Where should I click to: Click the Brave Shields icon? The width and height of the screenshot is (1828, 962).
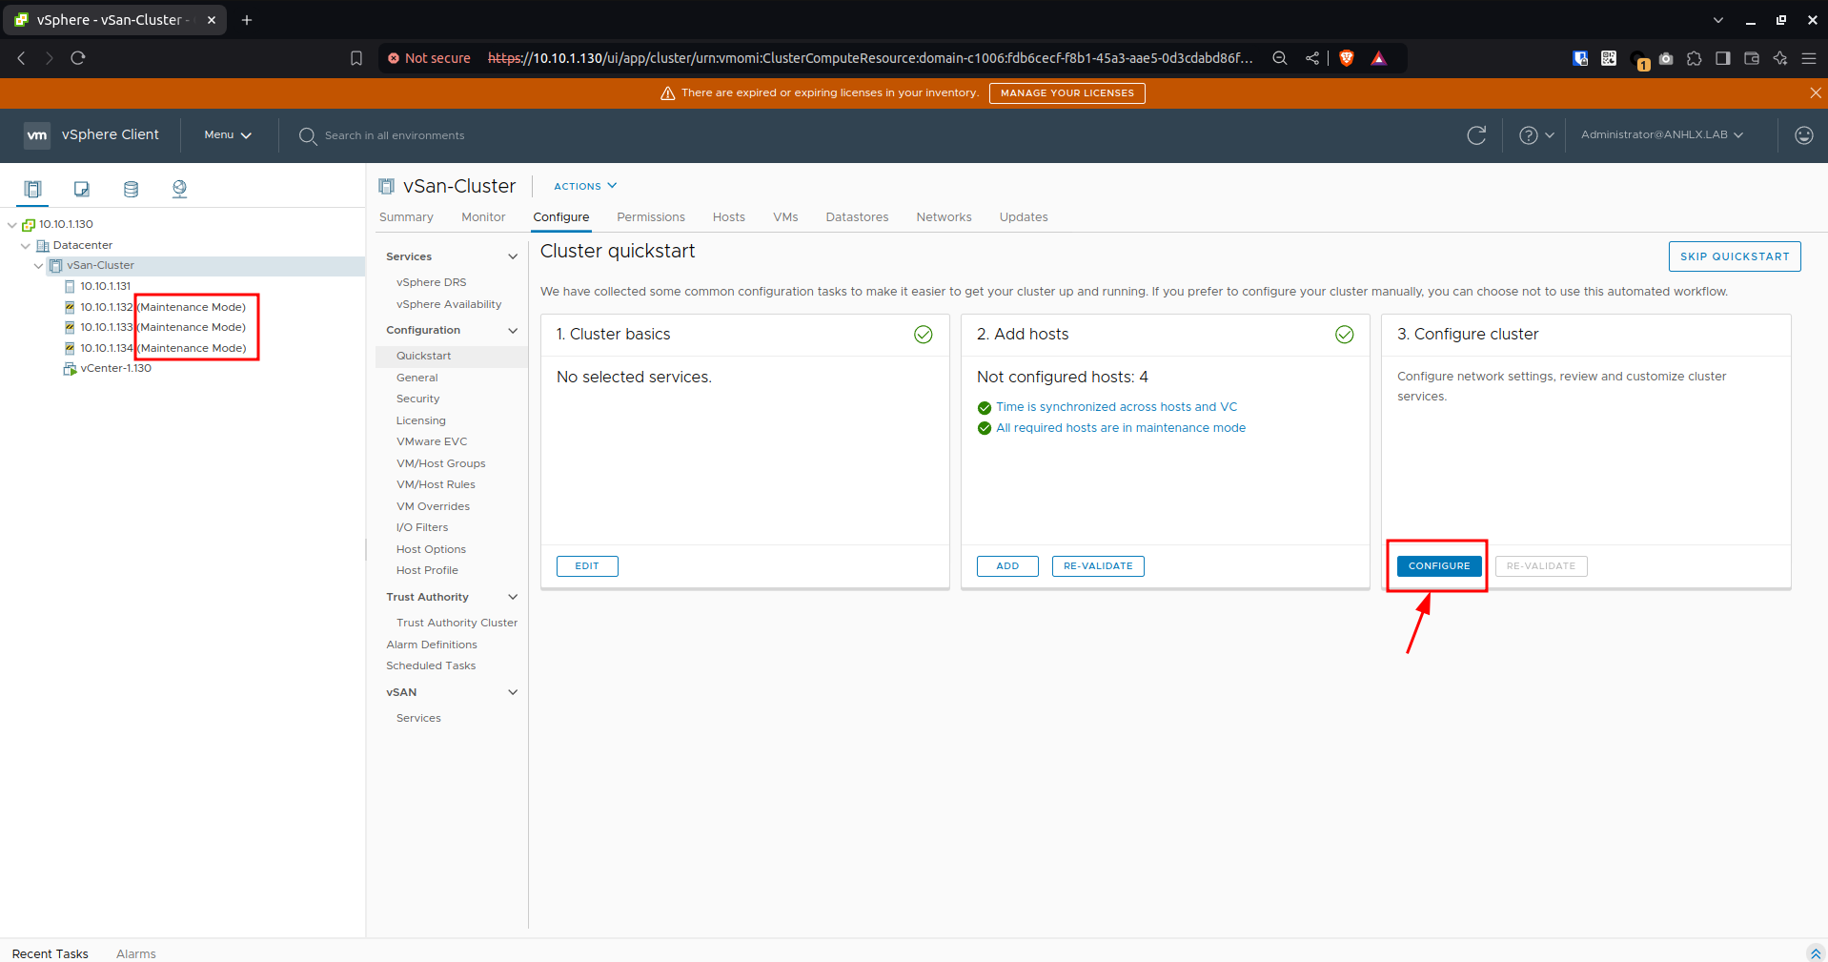pos(1346,58)
